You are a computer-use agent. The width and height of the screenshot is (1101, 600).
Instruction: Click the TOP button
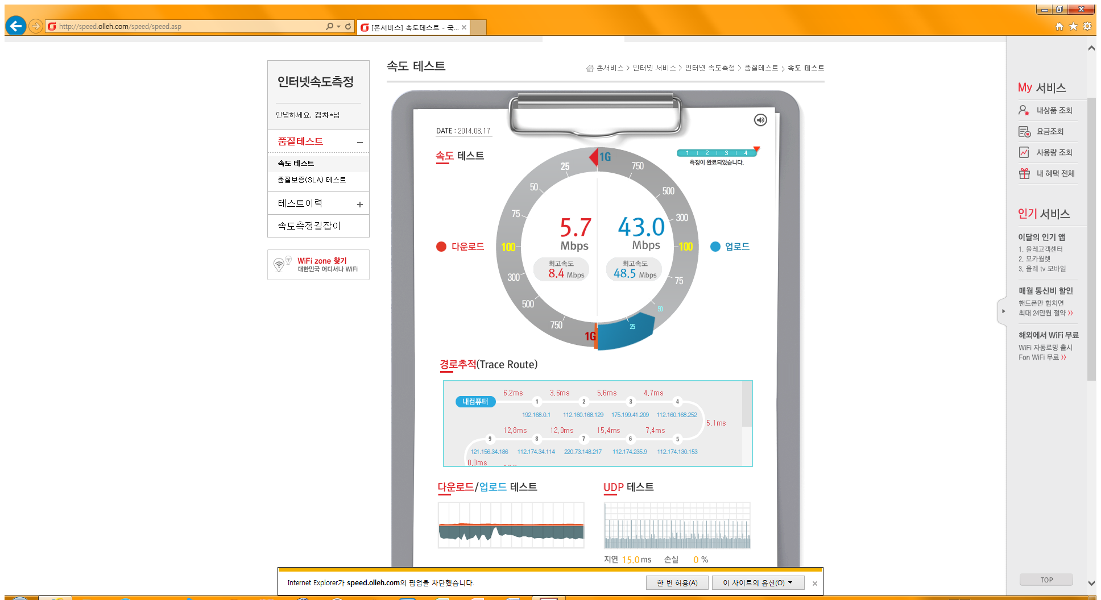point(1046,580)
